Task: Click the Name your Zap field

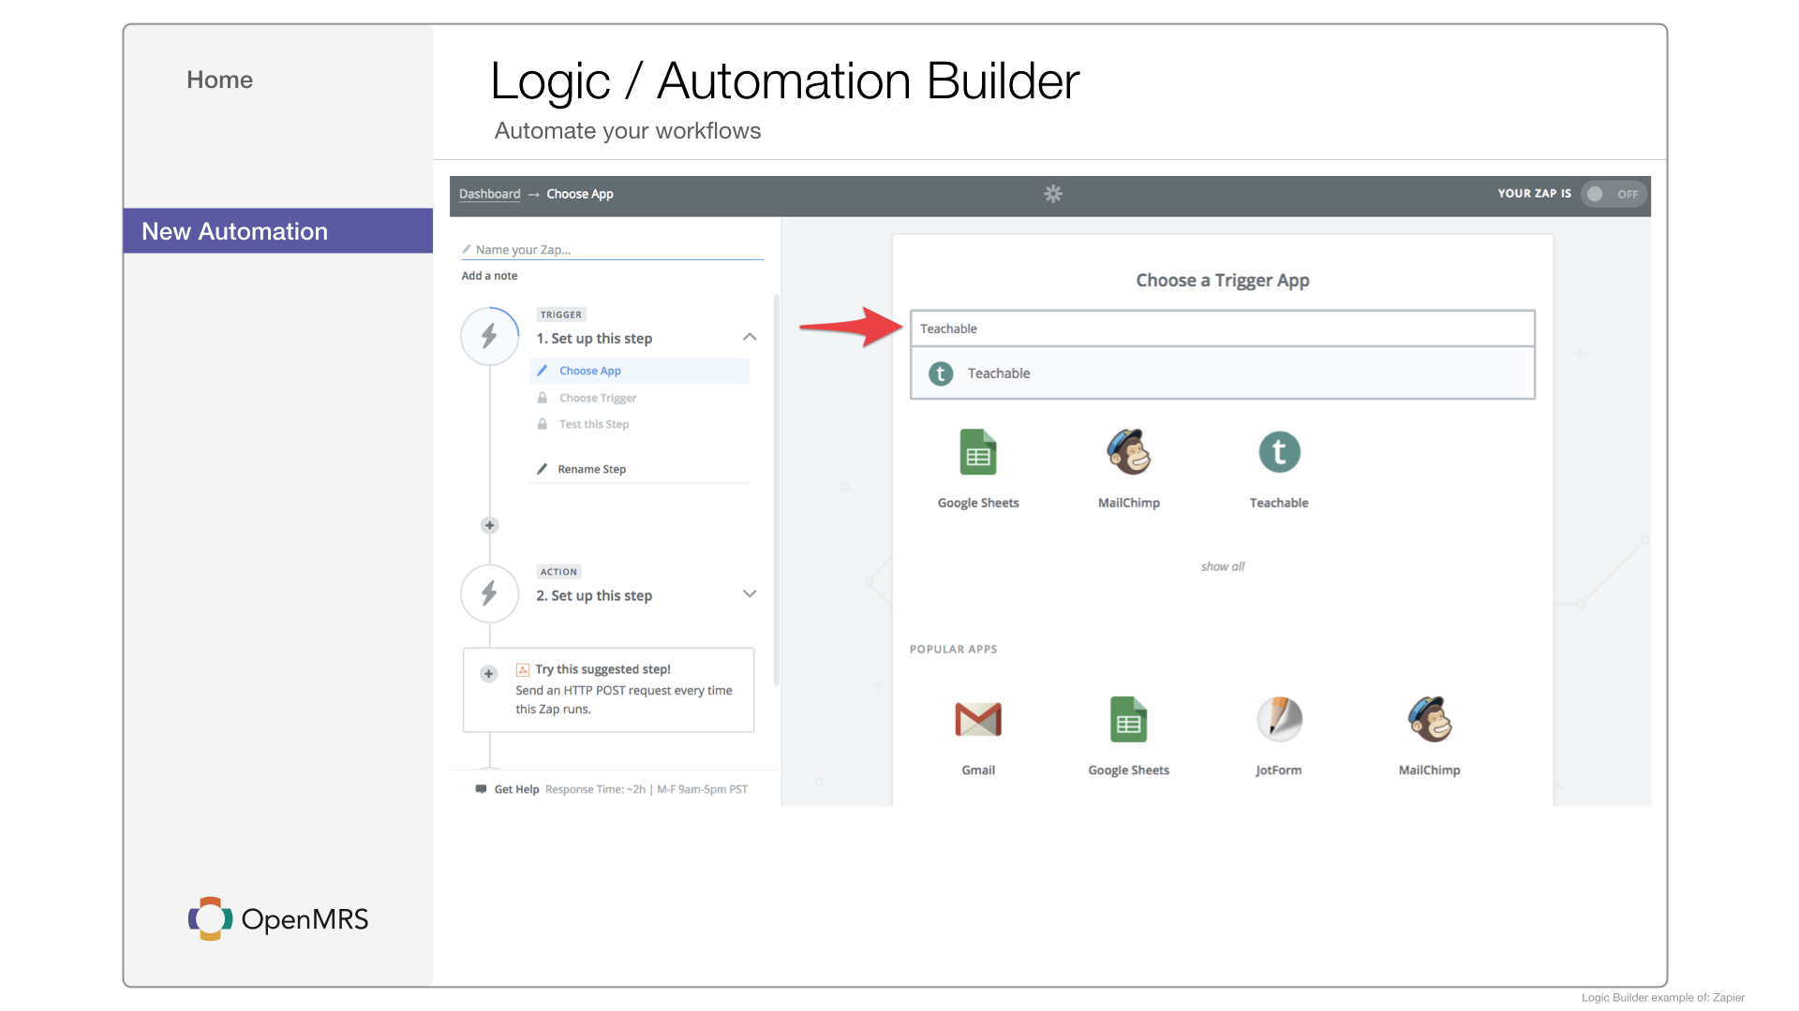Action: 613,250
